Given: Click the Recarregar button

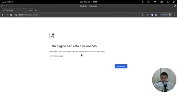Looking at the screenshot, I should point(121,66).
